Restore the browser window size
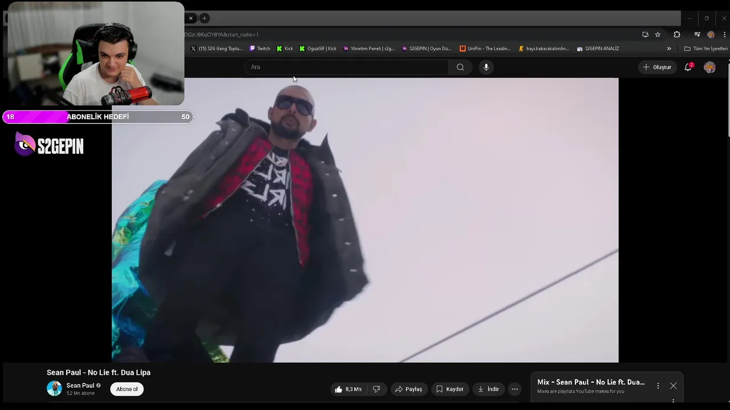 [707, 18]
